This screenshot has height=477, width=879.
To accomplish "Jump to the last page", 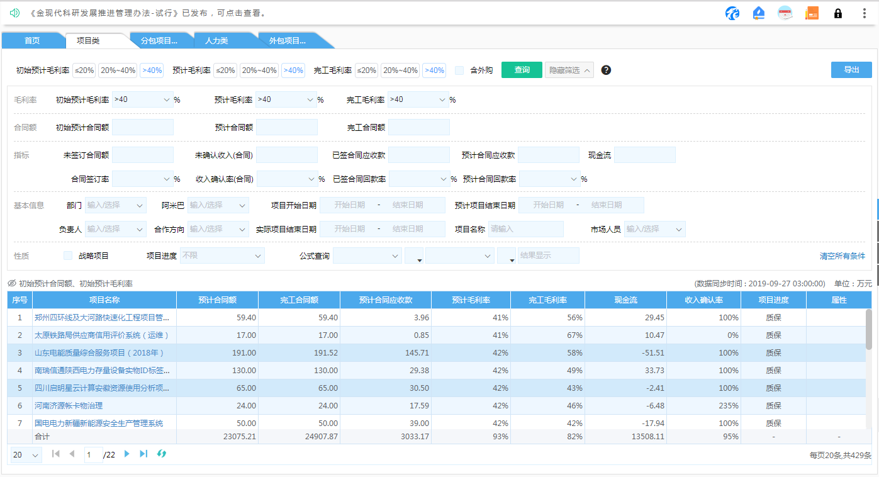I will click(143, 454).
